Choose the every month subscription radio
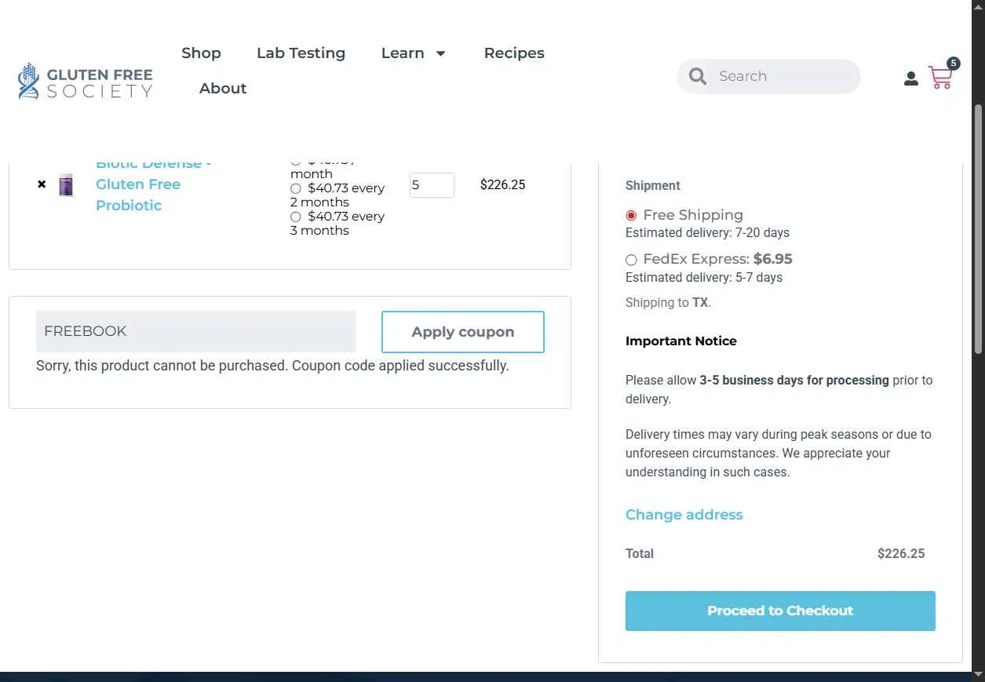 (296, 162)
